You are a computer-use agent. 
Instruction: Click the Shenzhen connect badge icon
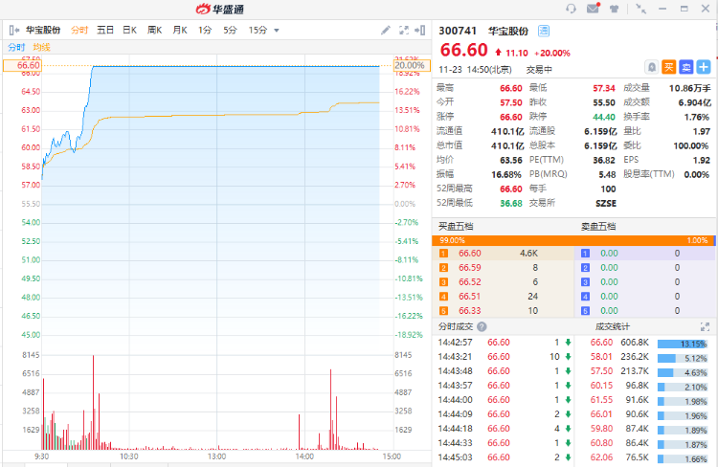pos(544,31)
